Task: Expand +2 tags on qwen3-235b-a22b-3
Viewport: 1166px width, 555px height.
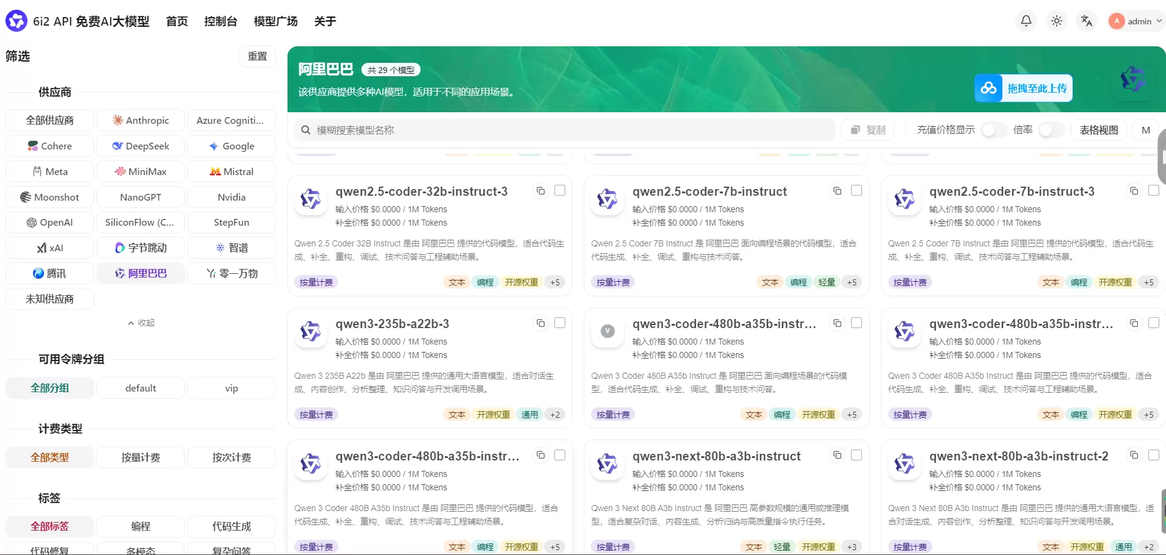Action: point(555,415)
